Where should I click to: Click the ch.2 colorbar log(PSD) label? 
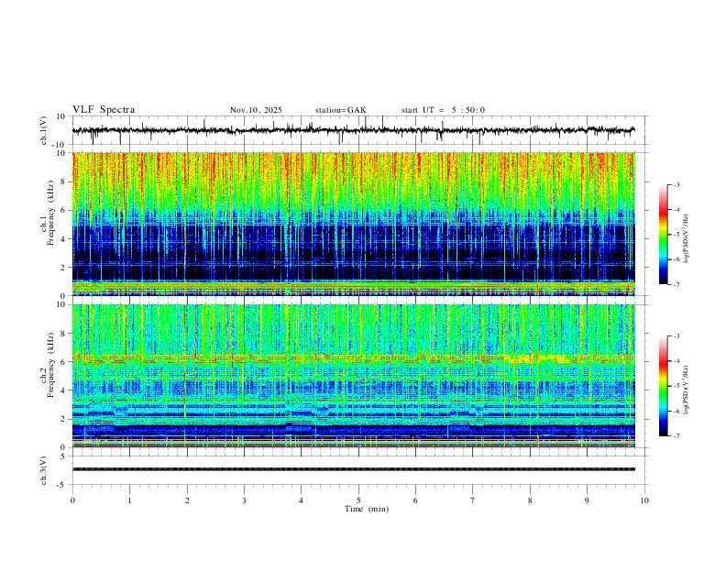[x=687, y=390]
